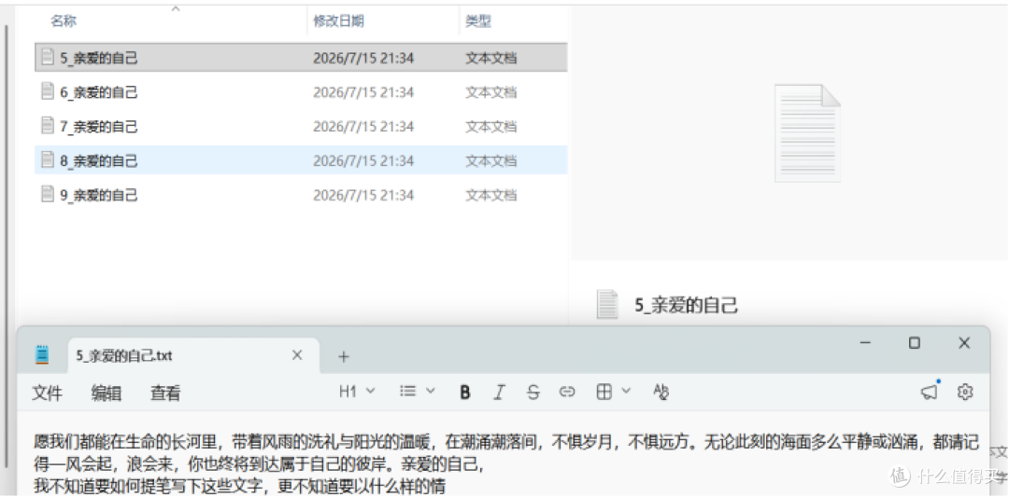Open the 编辑 menu in Notepad
The image size is (1009, 497).
click(107, 393)
